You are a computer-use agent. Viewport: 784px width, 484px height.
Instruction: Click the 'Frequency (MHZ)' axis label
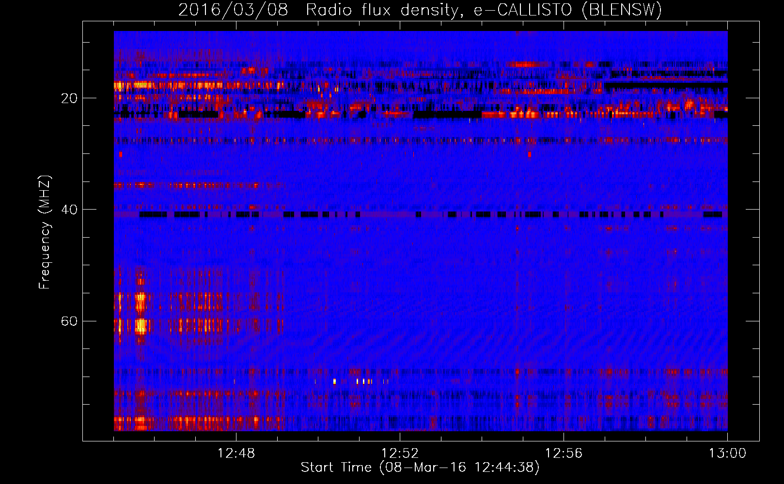(45, 232)
